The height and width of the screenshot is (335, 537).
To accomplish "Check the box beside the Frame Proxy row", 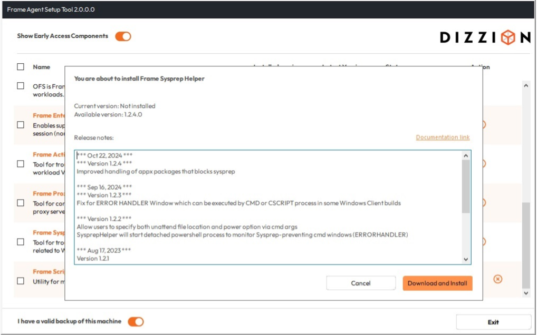I will coord(21,203).
